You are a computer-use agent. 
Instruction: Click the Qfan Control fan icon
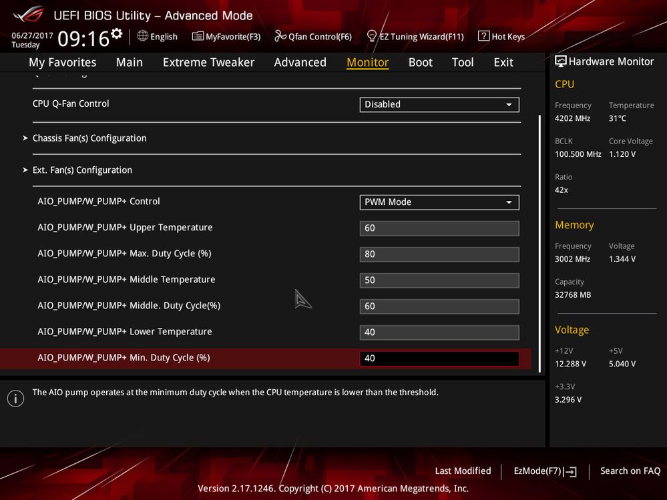[x=280, y=36]
